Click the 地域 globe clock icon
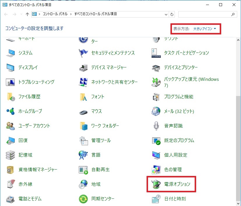 83,184
